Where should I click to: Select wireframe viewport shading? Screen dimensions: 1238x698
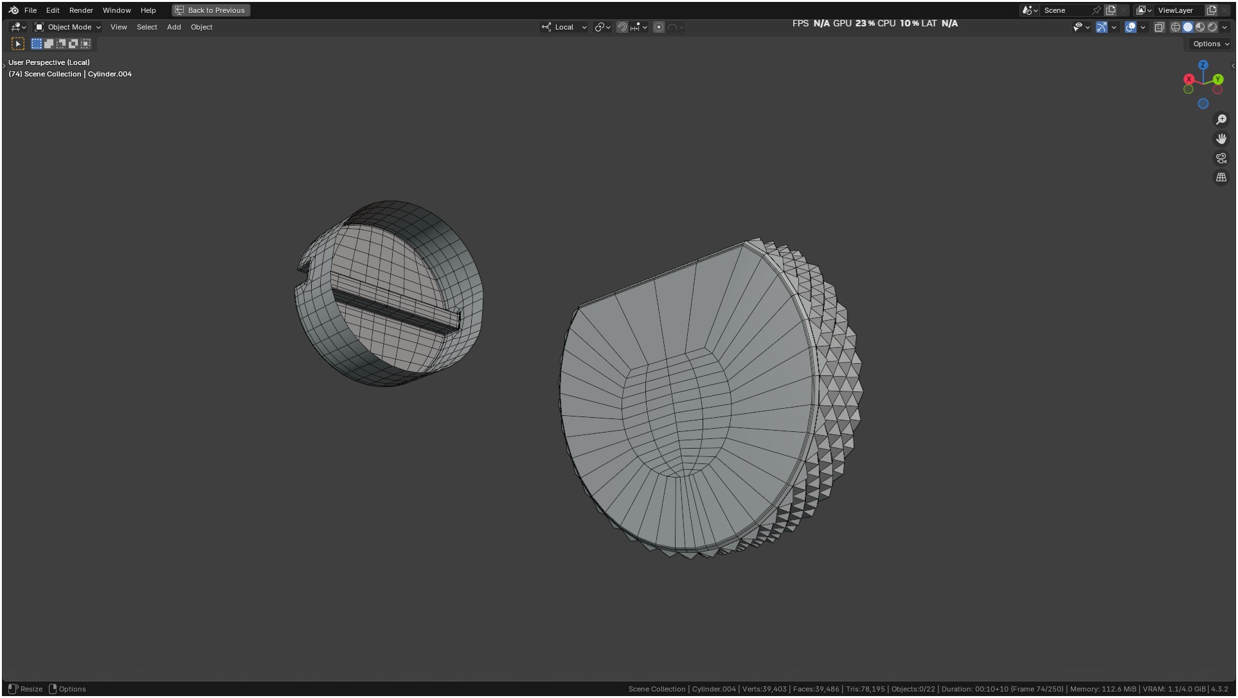1175,27
